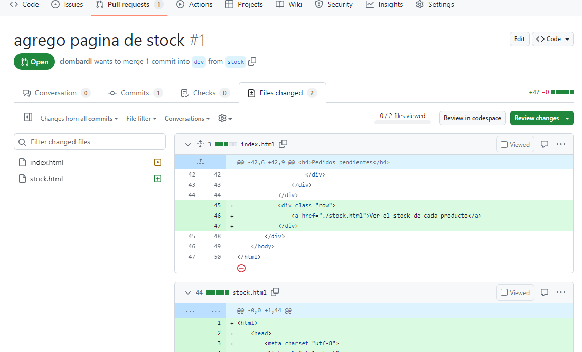The width and height of the screenshot is (582, 352).
Task: Comment on stock.html file icon
Action: 545,292
